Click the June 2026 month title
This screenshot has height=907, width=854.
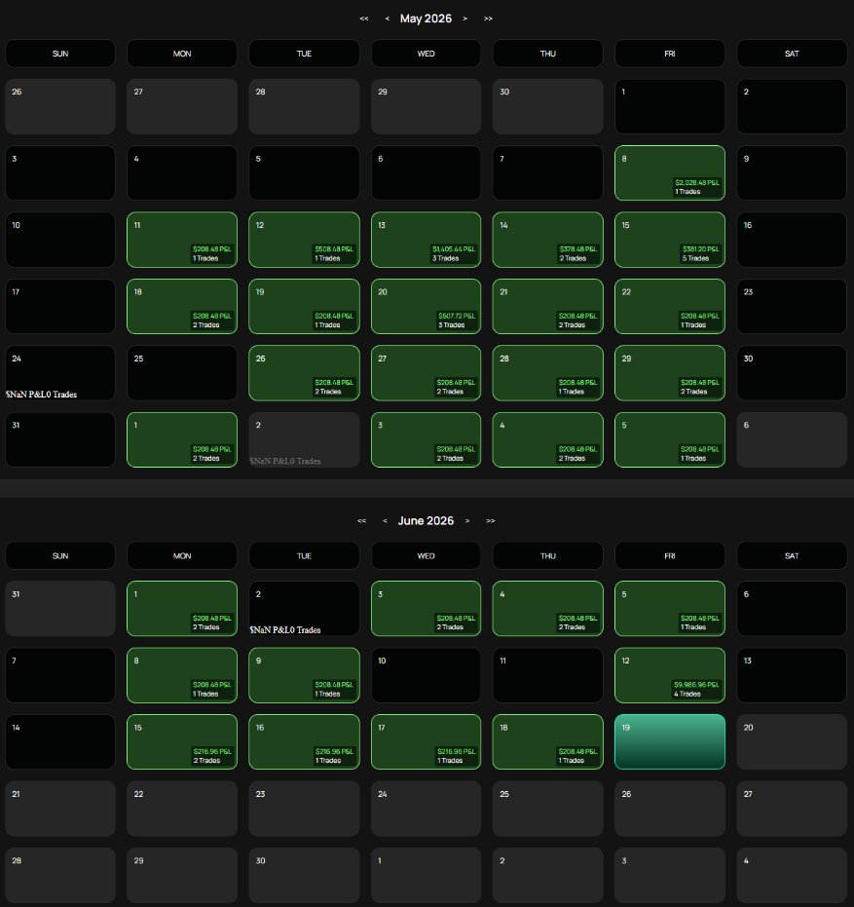426,520
